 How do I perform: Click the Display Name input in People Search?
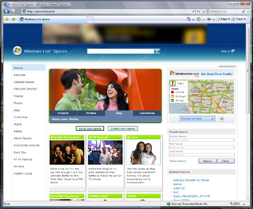coord(202,140)
